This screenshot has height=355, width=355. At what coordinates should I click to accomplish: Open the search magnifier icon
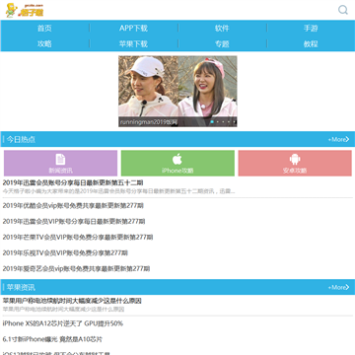(343, 10)
